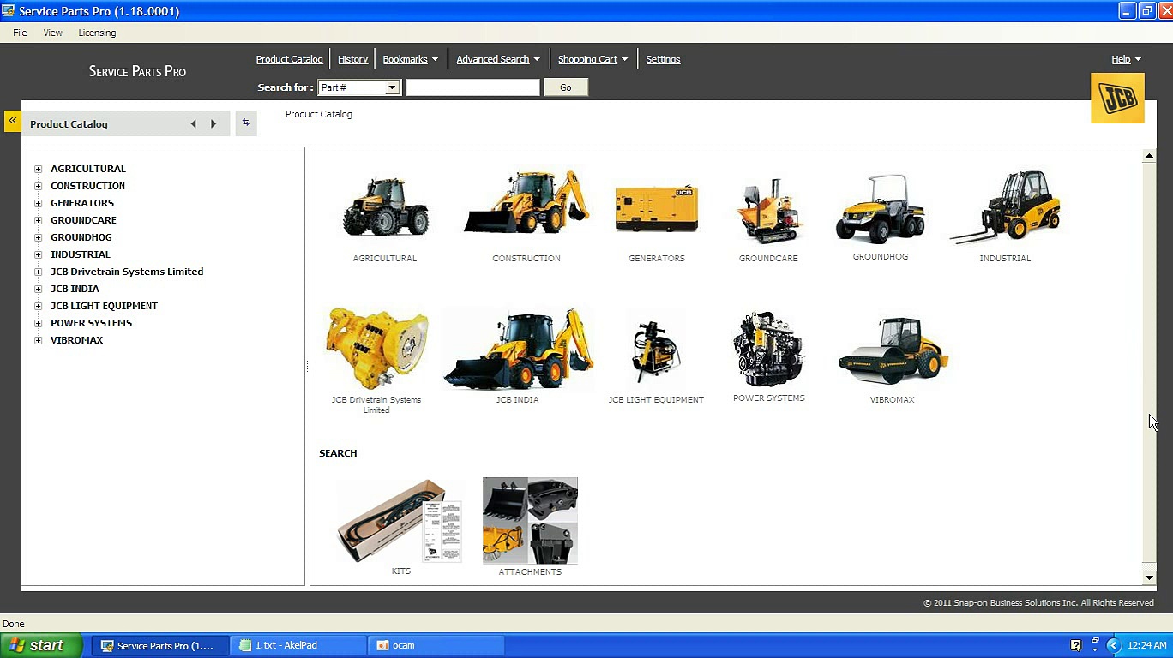Open the File menu

(20, 33)
